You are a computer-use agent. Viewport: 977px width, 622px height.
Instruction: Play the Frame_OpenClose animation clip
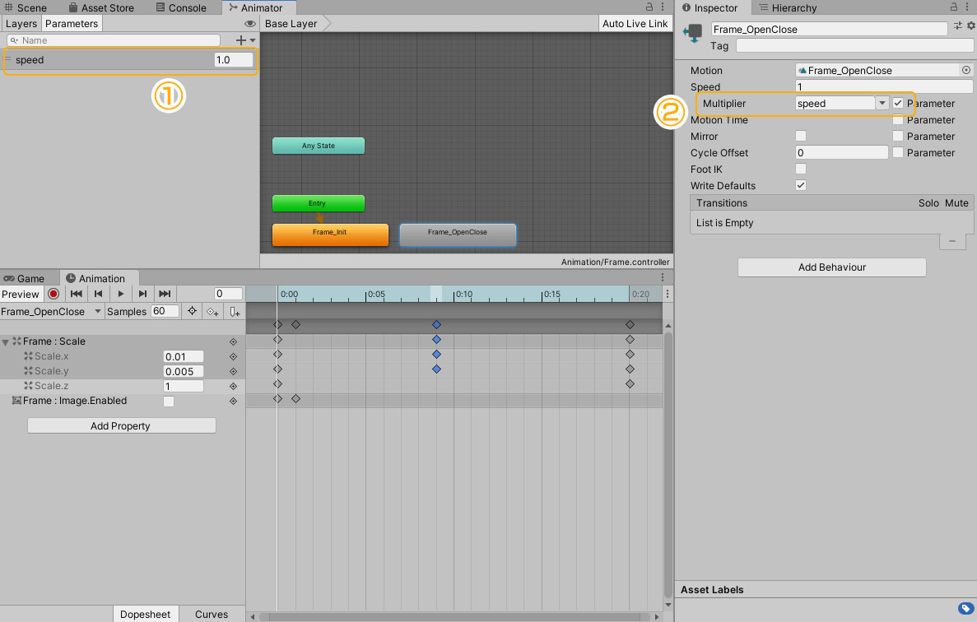(120, 294)
